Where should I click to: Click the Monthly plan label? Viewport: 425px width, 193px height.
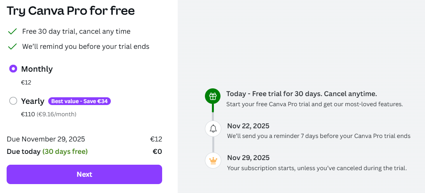point(37,69)
